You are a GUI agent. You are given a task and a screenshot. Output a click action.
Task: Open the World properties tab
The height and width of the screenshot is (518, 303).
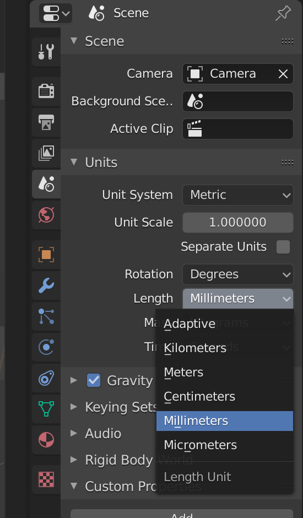(x=46, y=215)
